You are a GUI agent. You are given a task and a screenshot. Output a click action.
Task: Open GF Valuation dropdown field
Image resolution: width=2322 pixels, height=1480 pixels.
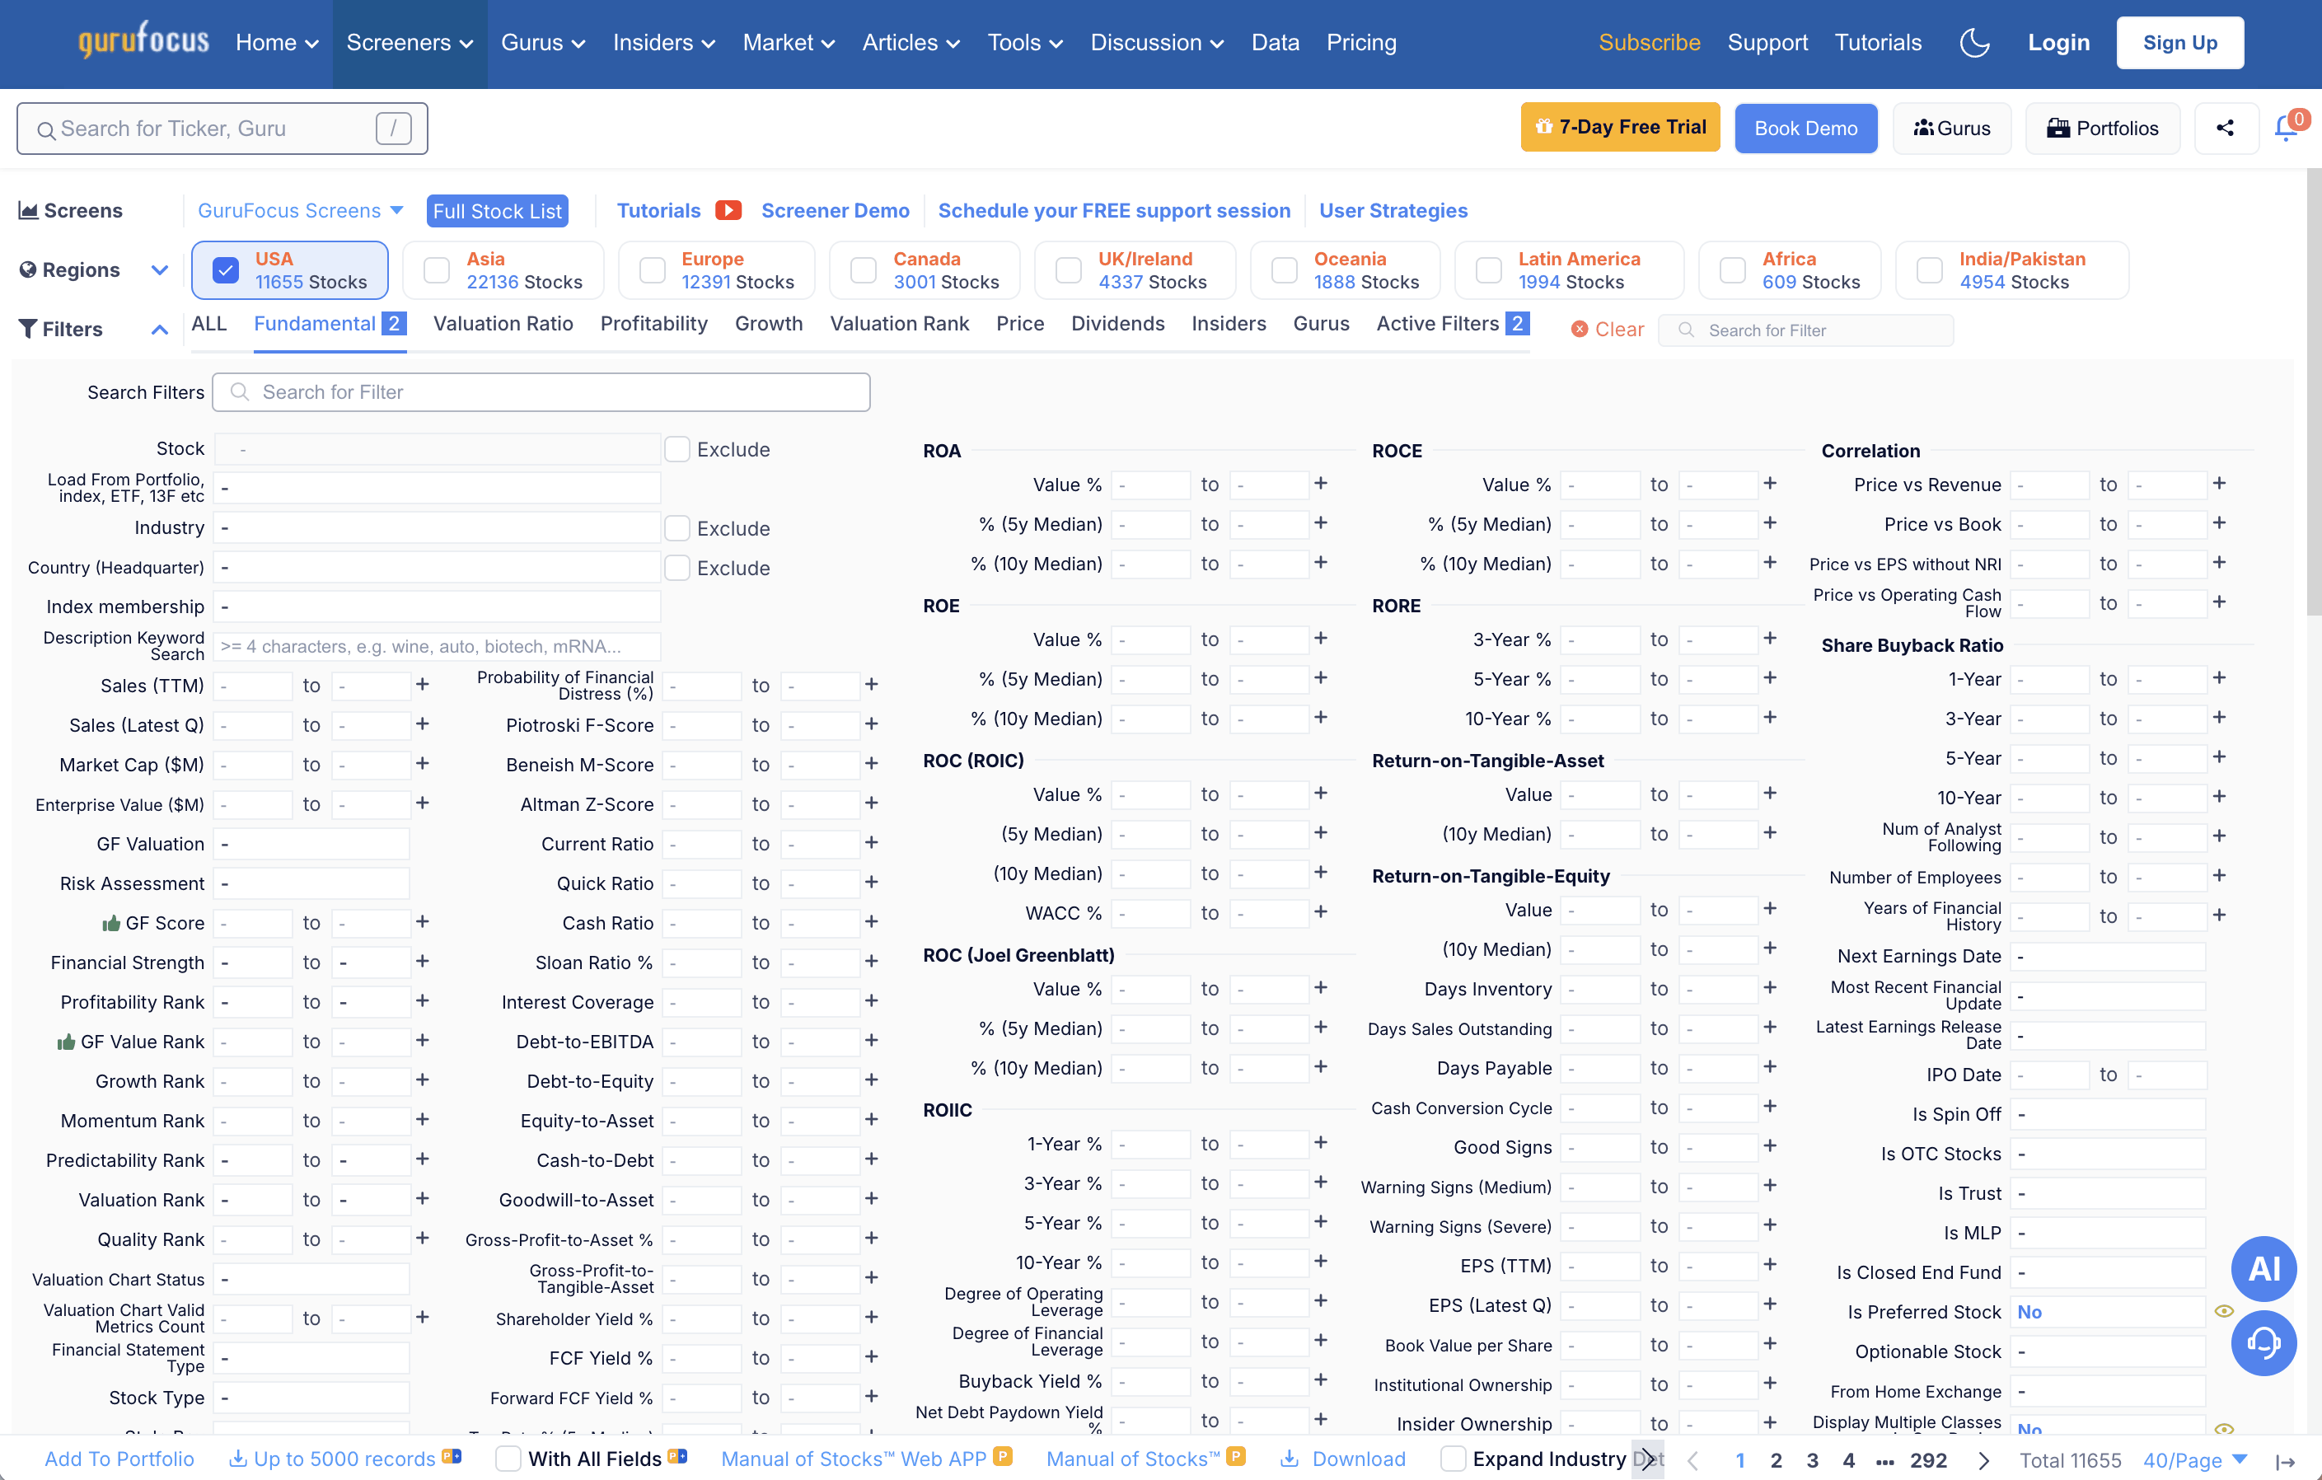point(311,844)
